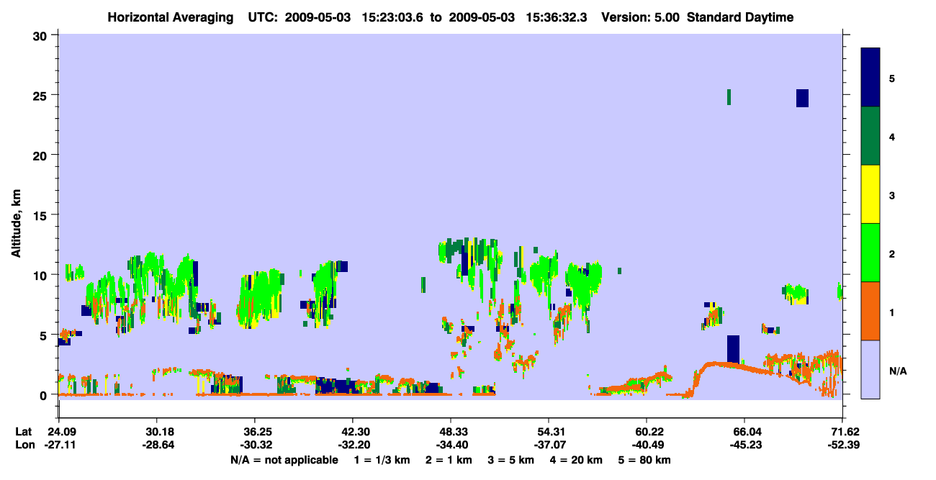Click the dark blue level 5 legend swatch
The image size is (936, 480).
(870, 78)
